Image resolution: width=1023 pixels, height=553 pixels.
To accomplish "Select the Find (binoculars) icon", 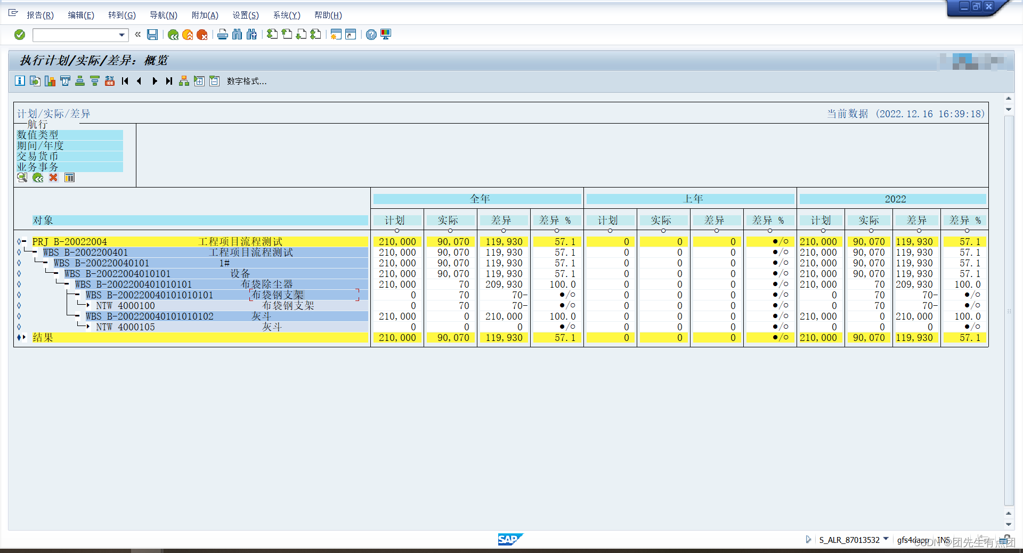I will pos(237,34).
